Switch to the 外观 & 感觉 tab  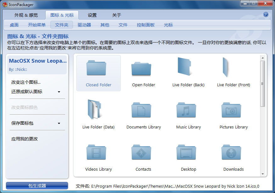click(26, 15)
